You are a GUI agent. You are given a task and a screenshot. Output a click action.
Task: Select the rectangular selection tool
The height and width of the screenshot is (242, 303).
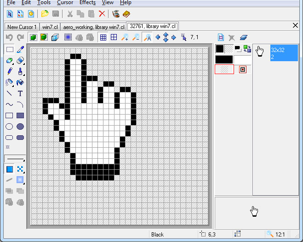(x=10, y=50)
